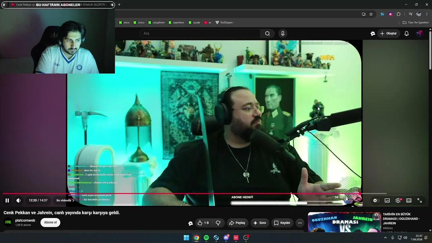Bookmark this page with the star

pos(371,14)
